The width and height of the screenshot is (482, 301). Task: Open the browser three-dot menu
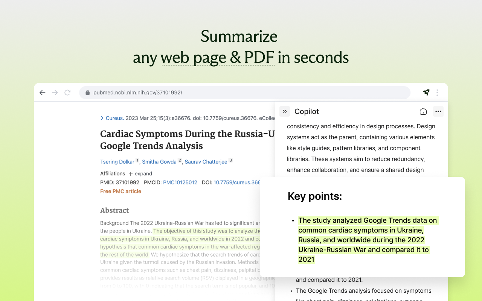[437, 93]
